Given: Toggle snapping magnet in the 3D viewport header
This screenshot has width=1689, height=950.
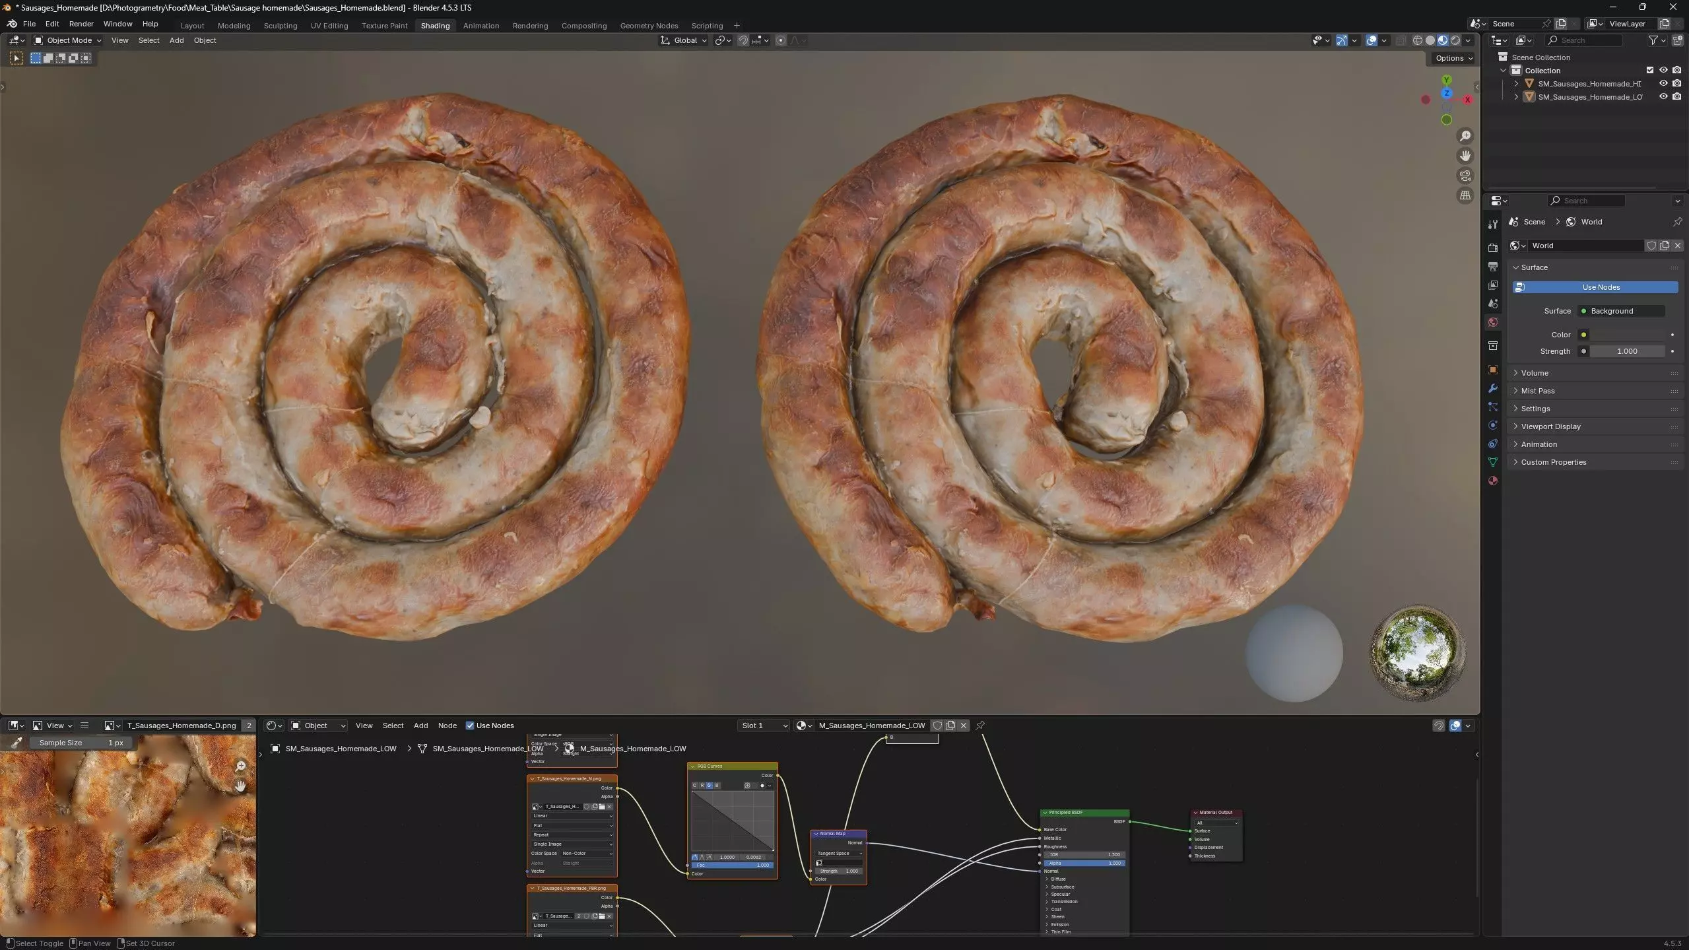Looking at the screenshot, I should coord(743,40).
